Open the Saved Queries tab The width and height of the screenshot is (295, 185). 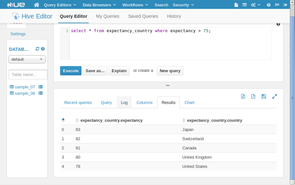(143, 16)
